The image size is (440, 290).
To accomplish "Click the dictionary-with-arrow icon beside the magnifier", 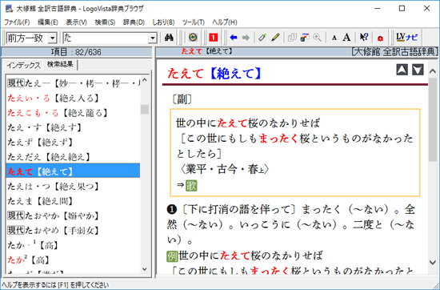I will pos(305,38).
